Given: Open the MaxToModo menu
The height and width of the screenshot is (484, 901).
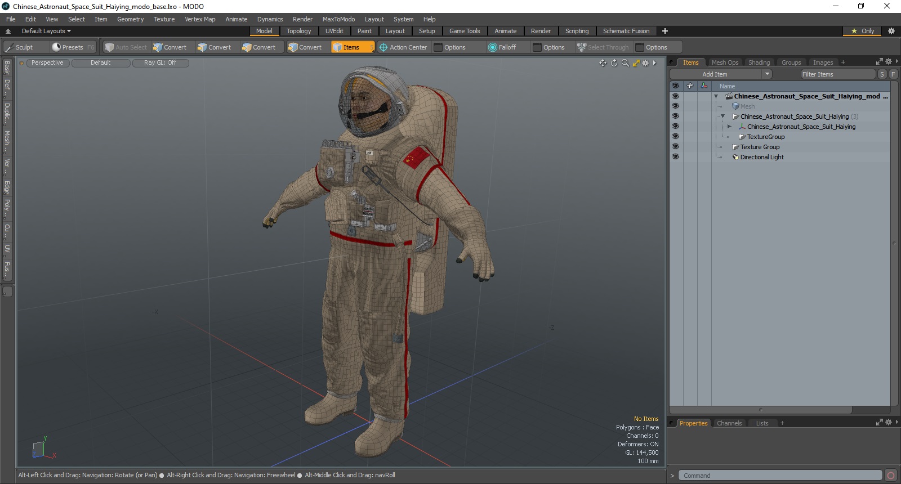Looking at the screenshot, I should 338,19.
